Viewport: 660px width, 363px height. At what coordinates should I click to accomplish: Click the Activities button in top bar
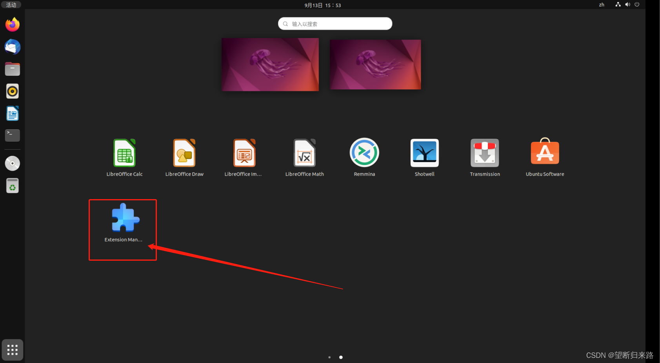(11, 5)
